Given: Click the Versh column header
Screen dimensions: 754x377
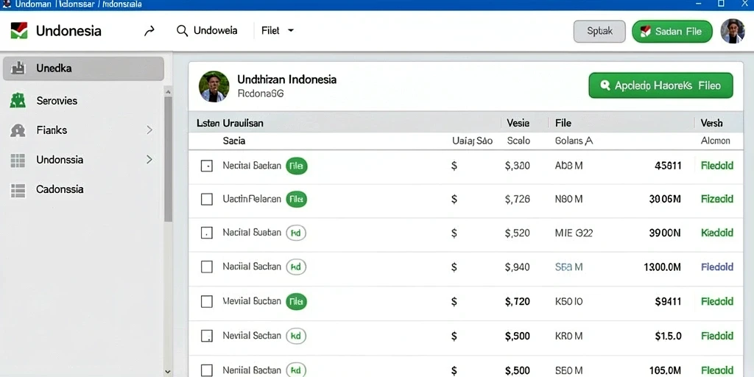Looking at the screenshot, I should click(x=712, y=123).
